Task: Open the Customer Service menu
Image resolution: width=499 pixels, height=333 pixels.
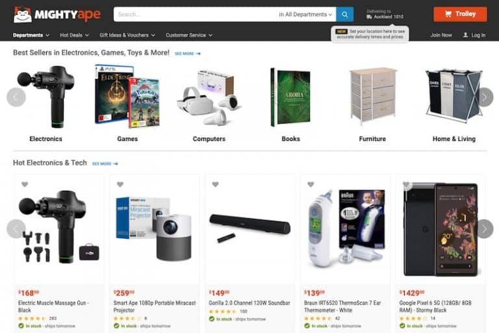Action: click(x=188, y=35)
